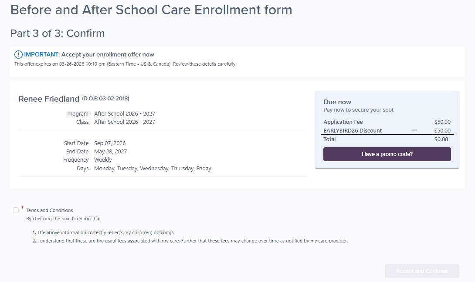Click the Part 3 of 3: Confirm heading
The height and width of the screenshot is (282, 475).
click(x=58, y=33)
